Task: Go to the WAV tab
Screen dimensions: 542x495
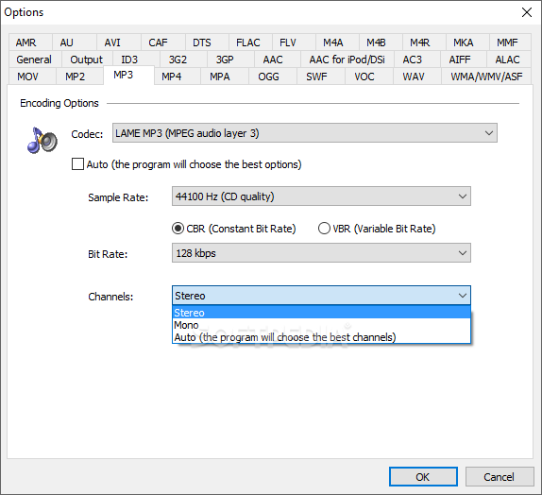Action: [417, 77]
